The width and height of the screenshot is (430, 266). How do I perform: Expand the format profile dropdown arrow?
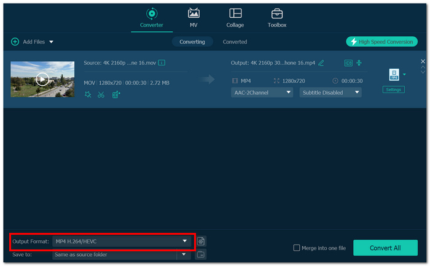pyautogui.click(x=404, y=74)
